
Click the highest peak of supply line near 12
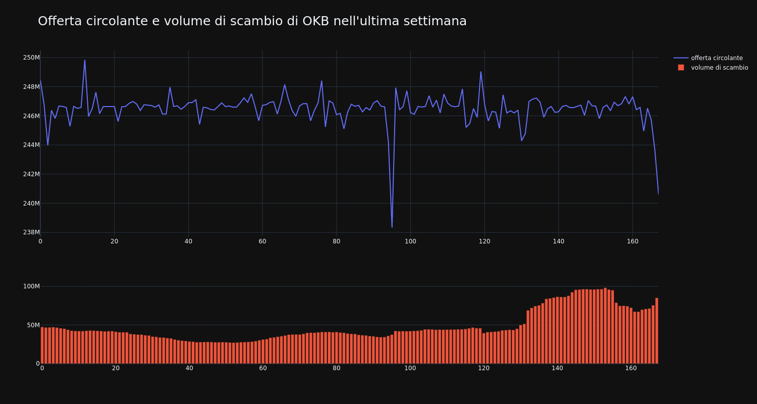(x=85, y=60)
